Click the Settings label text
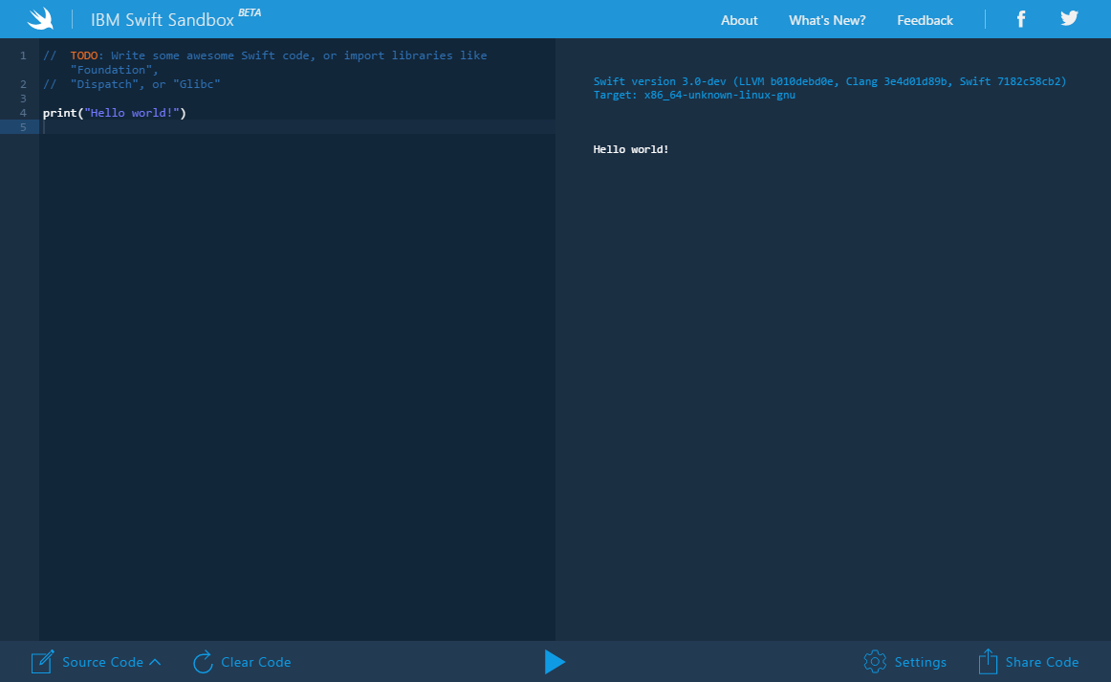This screenshot has height=682, width=1111. [x=922, y=661]
